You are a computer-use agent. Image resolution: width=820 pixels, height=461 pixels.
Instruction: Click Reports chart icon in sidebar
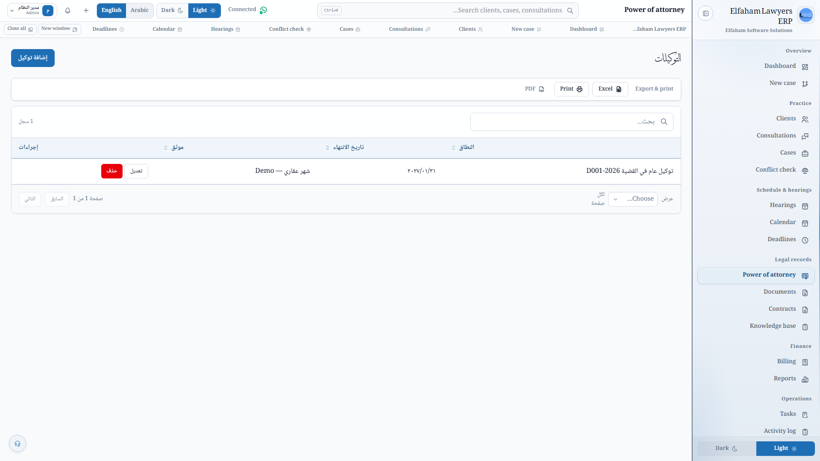tap(805, 379)
